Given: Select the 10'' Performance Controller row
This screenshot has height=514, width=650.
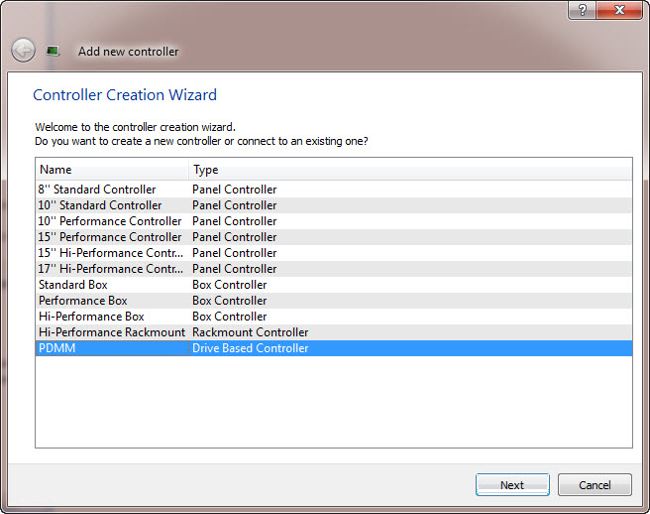Looking at the screenshot, I should click(334, 221).
